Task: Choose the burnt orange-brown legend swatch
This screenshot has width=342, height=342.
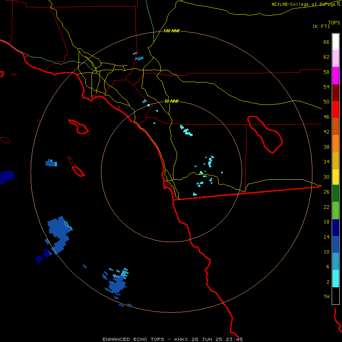Action: (336, 127)
